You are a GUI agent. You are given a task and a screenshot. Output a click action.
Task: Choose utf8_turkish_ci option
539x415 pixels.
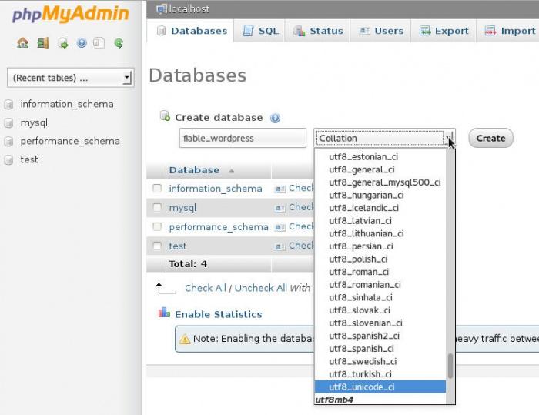click(380, 374)
